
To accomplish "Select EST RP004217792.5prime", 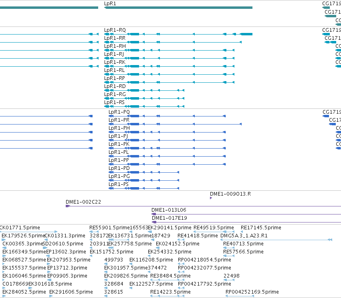I will coord(204,284).
